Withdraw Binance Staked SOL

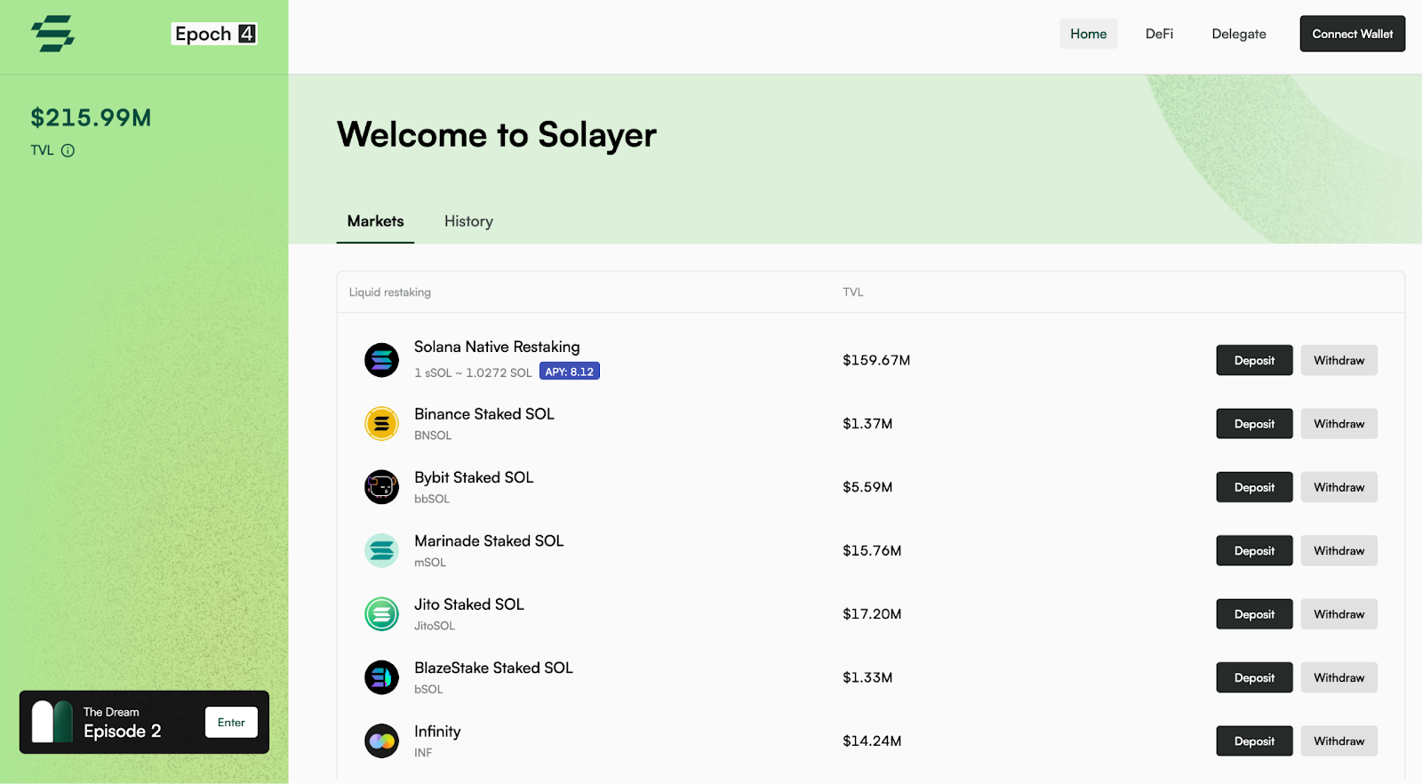pyautogui.click(x=1339, y=424)
